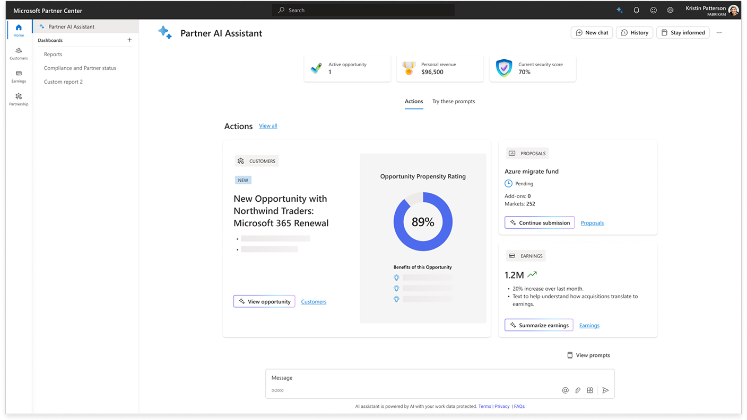Click the Dashboards section header

click(x=50, y=40)
